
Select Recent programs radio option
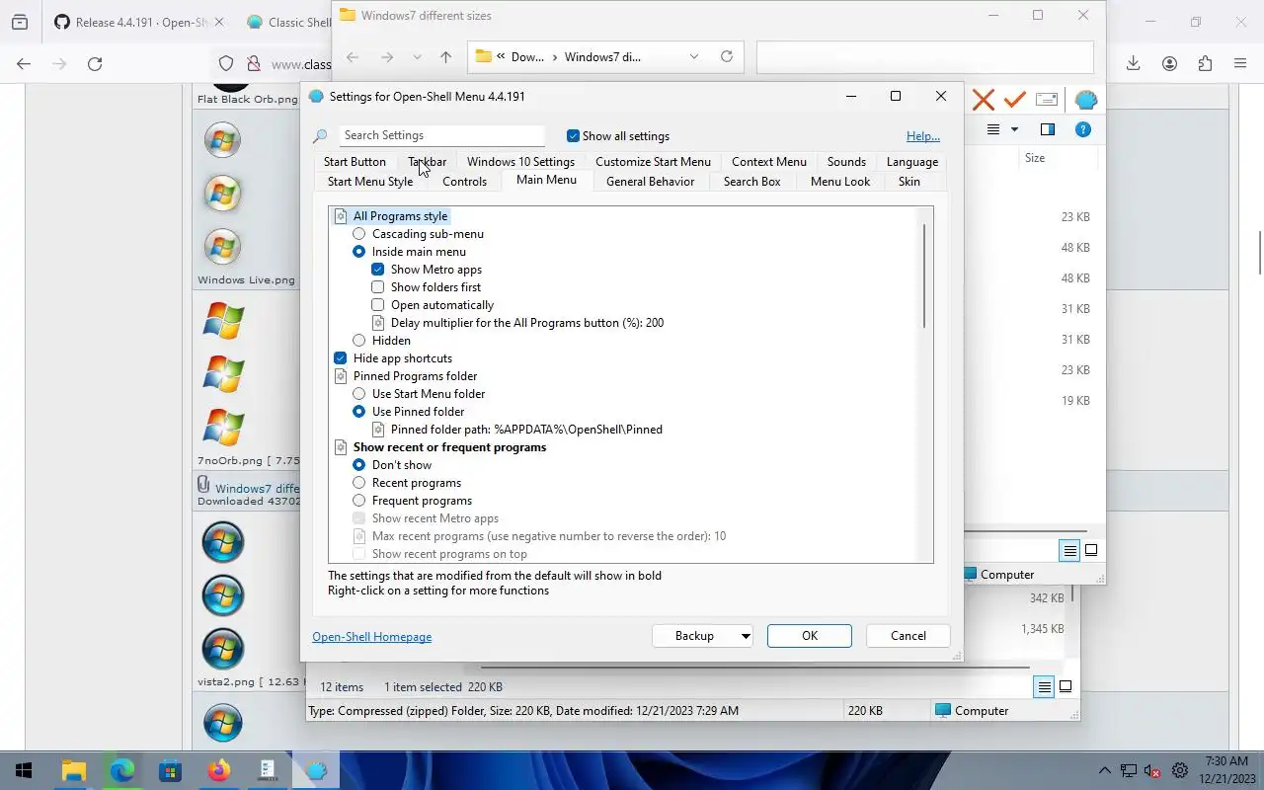pos(359,483)
